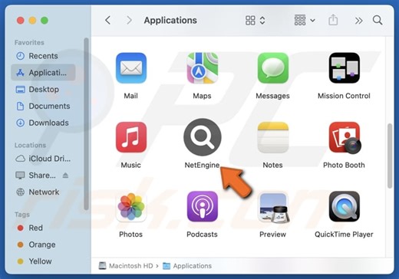Click the Messages app icon
Image resolution: width=399 pixels, height=279 pixels.
(x=272, y=68)
